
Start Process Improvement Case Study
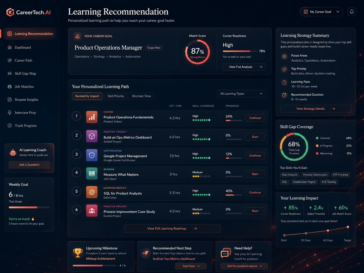pyautogui.click(x=255, y=211)
